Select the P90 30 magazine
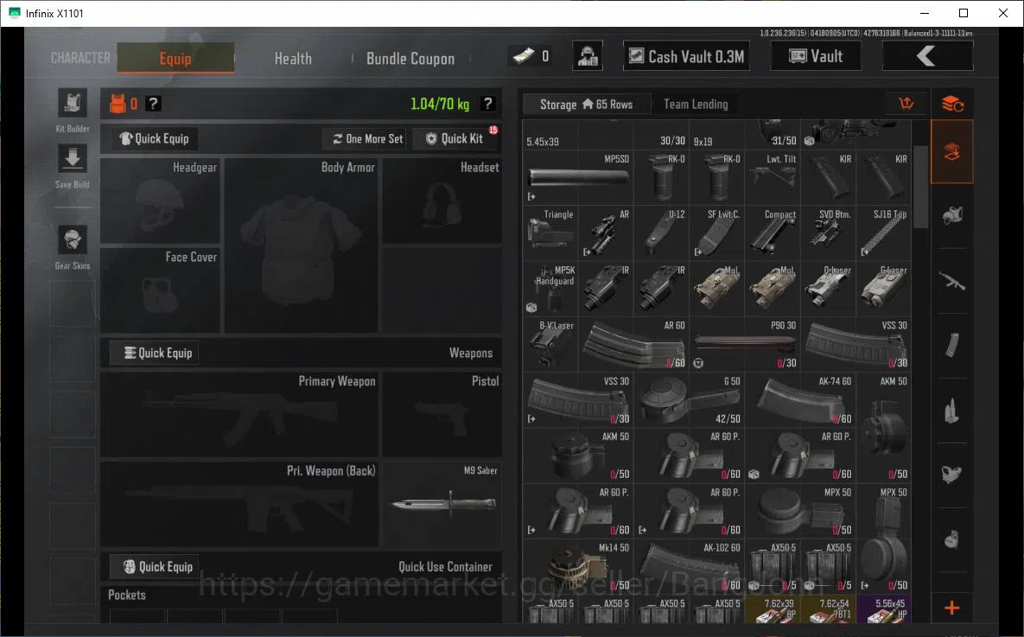 click(745, 344)
